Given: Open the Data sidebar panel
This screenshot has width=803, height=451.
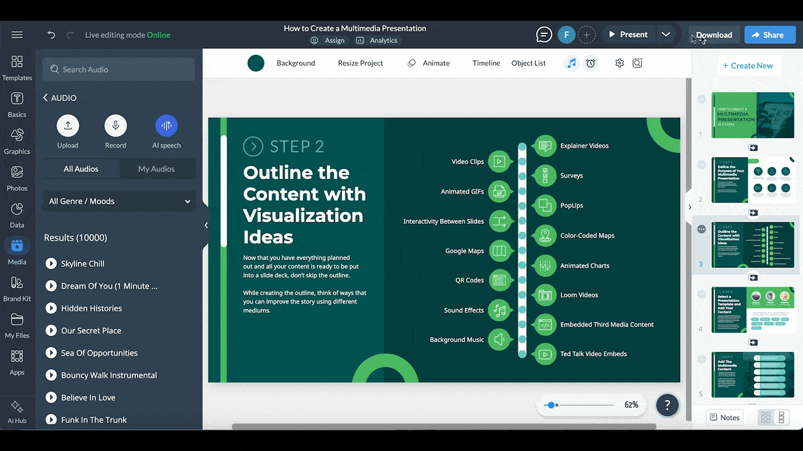Looking at the screenshot, I should 17,215.
